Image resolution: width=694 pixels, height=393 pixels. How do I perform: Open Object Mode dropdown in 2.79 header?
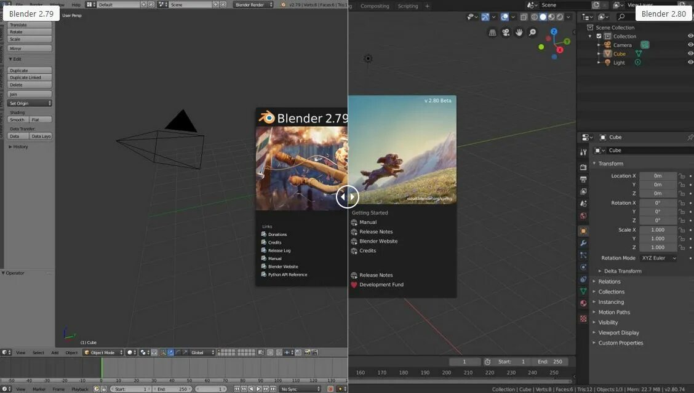click(x=103, y=353)
